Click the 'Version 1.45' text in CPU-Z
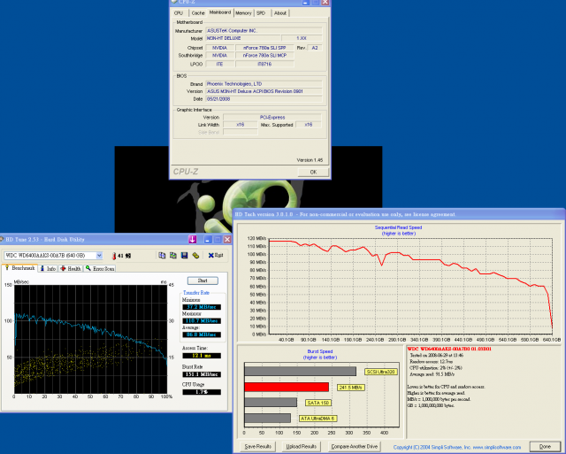This screenshot has height=454, width=566. (x=310, y=160)
